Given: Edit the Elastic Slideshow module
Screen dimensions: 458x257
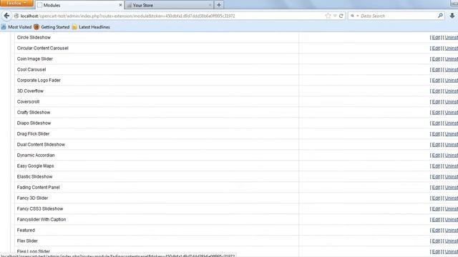Looking at the screenshot, I should point(436,177).
